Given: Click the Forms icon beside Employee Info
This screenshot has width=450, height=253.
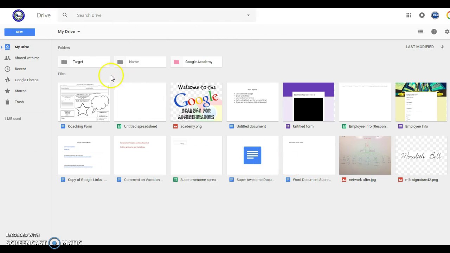Looking at the screenshot, I should coord(400,126).
